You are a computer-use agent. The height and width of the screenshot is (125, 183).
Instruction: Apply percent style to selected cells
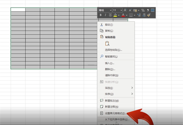click(143, 10)
